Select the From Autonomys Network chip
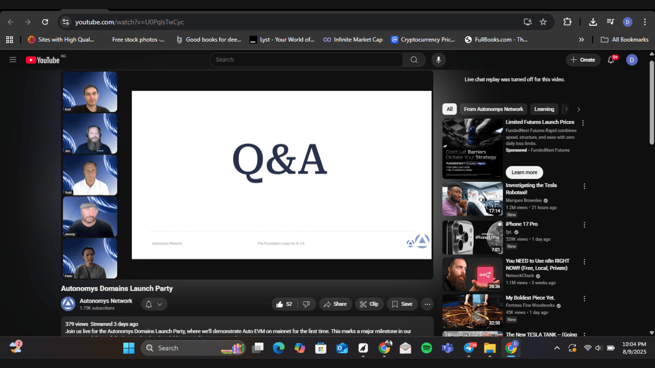Image resolution: width=655 pixels, height=368 pixels. tap(493, 109)
